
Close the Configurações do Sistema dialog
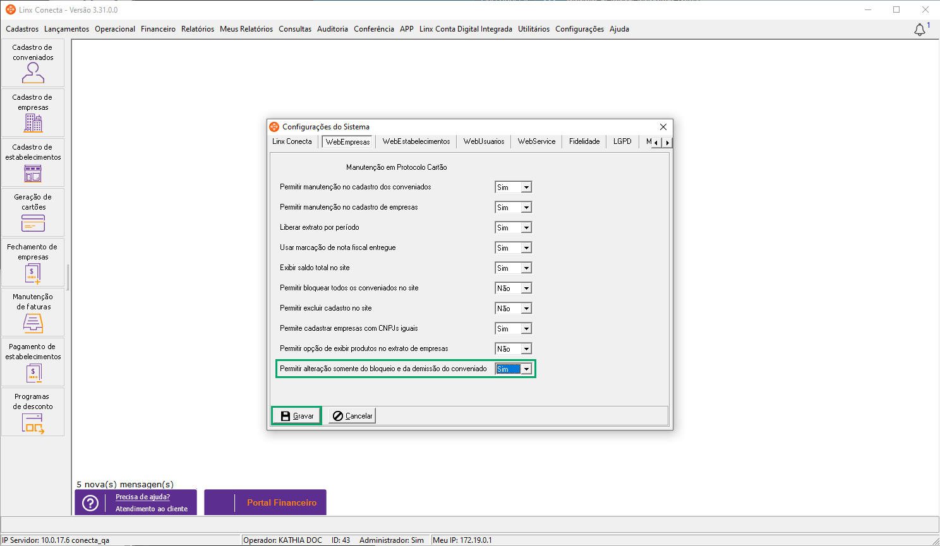click(663, 127)
